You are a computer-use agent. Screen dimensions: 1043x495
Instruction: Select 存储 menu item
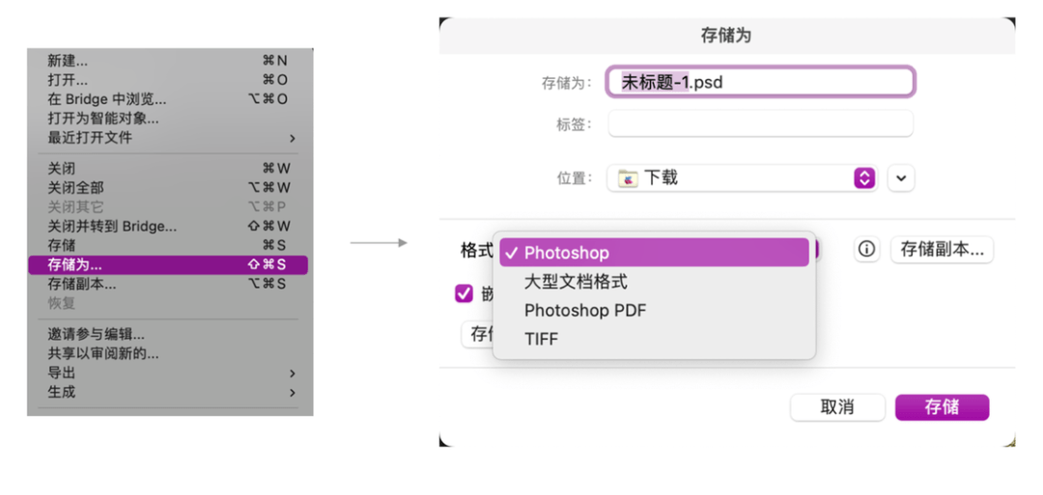click(x=170, y=245)
